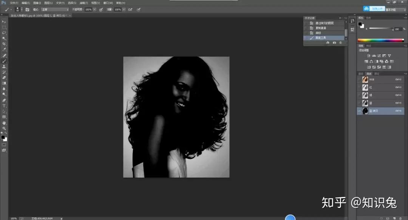Select the Lasso tool in the toolbox
Screen dimensions: 408x220
4,33
